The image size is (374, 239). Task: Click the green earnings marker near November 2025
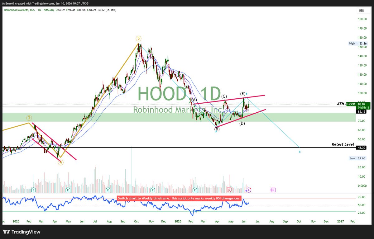[153, 190]
